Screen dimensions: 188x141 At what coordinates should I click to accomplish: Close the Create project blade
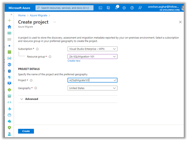[x=180, y=22]
